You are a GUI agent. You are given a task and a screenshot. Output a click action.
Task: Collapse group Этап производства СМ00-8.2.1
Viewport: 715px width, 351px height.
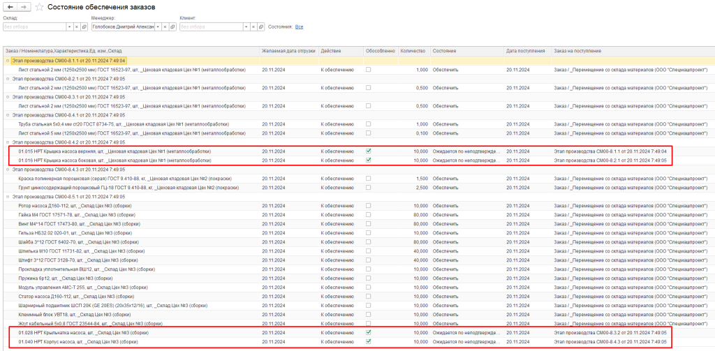point(7,79)
